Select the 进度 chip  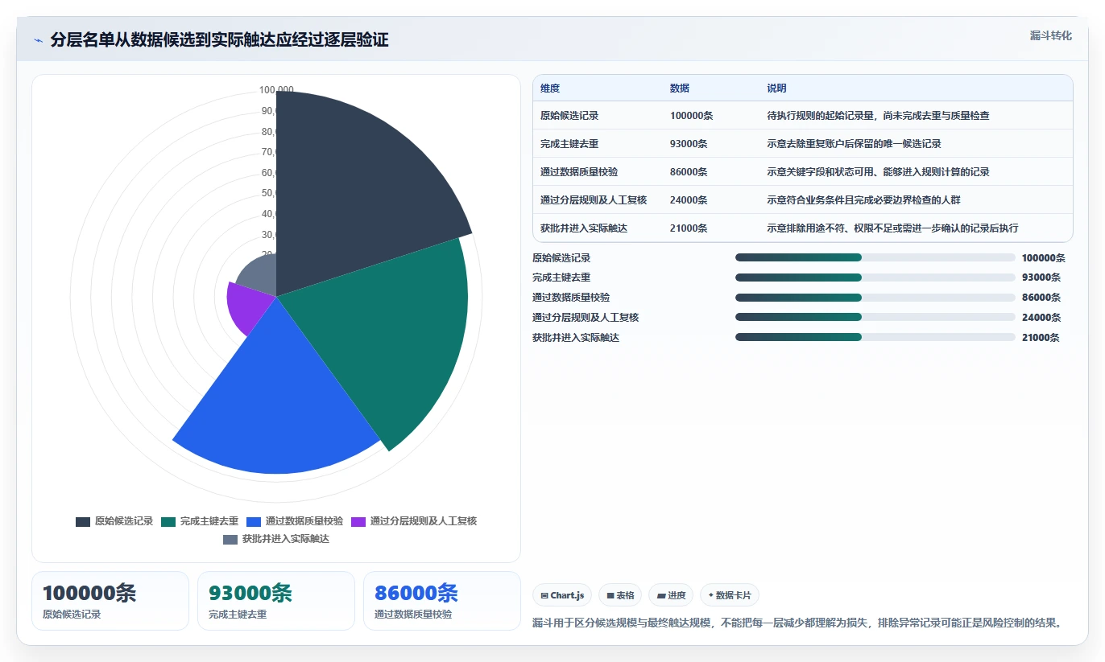671,595
